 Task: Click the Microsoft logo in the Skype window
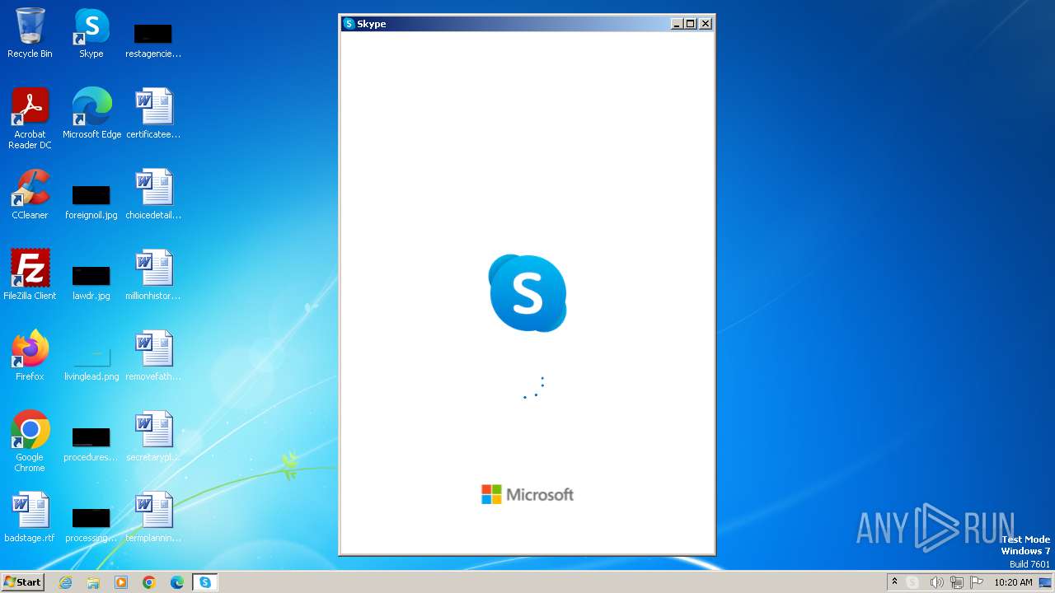coord(527,494)
